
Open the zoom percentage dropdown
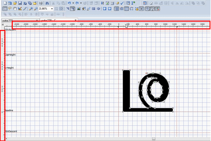pos(52,9)
